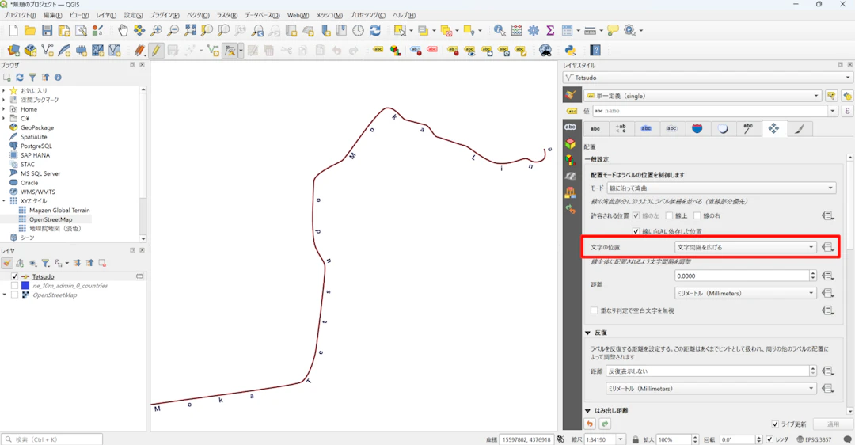This screenshot has width=855, height=445.
Task: Open the レイヤ menu
Action: click(x=106, y=15)
